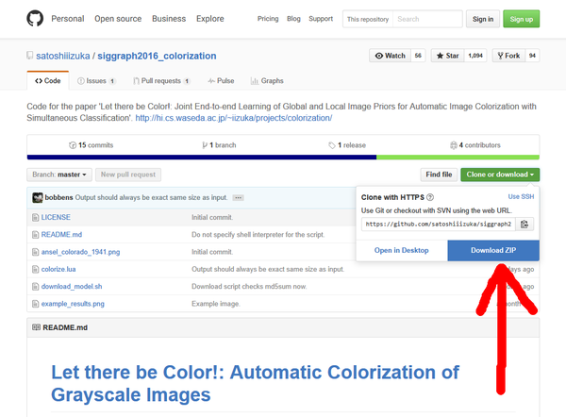Open Branch master dropdown

click(x=59, y=175)
